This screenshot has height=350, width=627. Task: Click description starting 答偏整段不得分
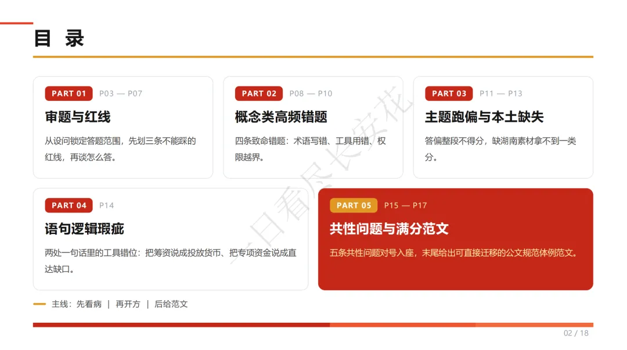[500, 149]
